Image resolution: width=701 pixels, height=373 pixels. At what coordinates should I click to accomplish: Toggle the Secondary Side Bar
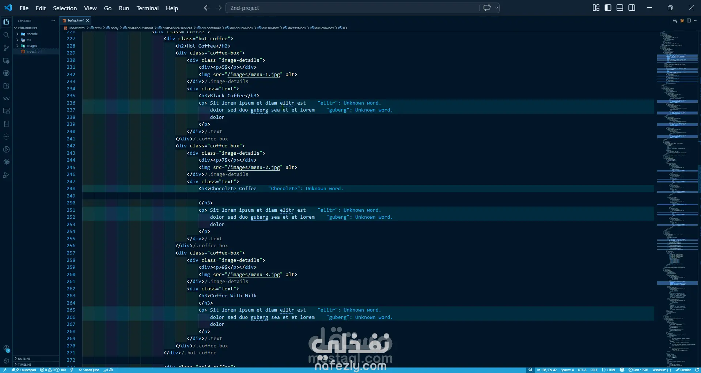point(632,8)
